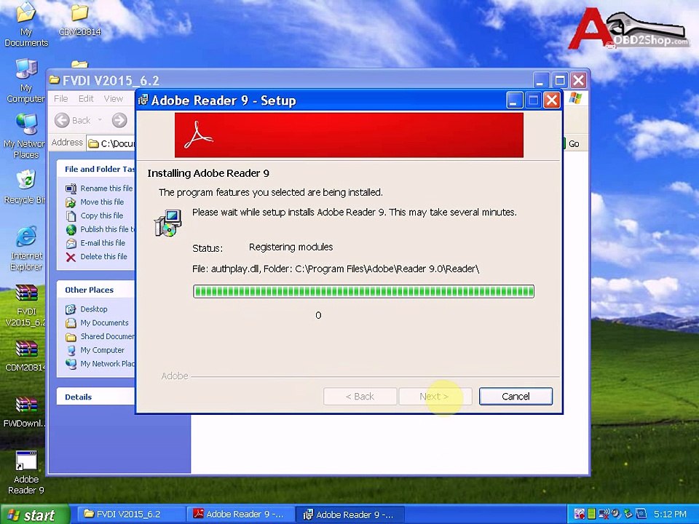
Task: Click the system clock showing 5:12 PM
Action: pyautogui.click(x=670, y=515)
